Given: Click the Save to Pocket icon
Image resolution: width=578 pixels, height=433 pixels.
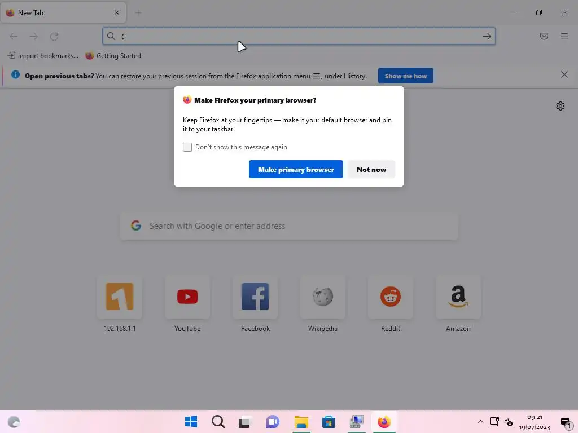Looking at the screenshot, I should point(544,36).
